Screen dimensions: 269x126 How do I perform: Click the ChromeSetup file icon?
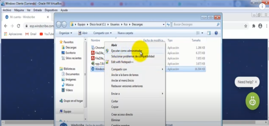[x=93, y=48]
